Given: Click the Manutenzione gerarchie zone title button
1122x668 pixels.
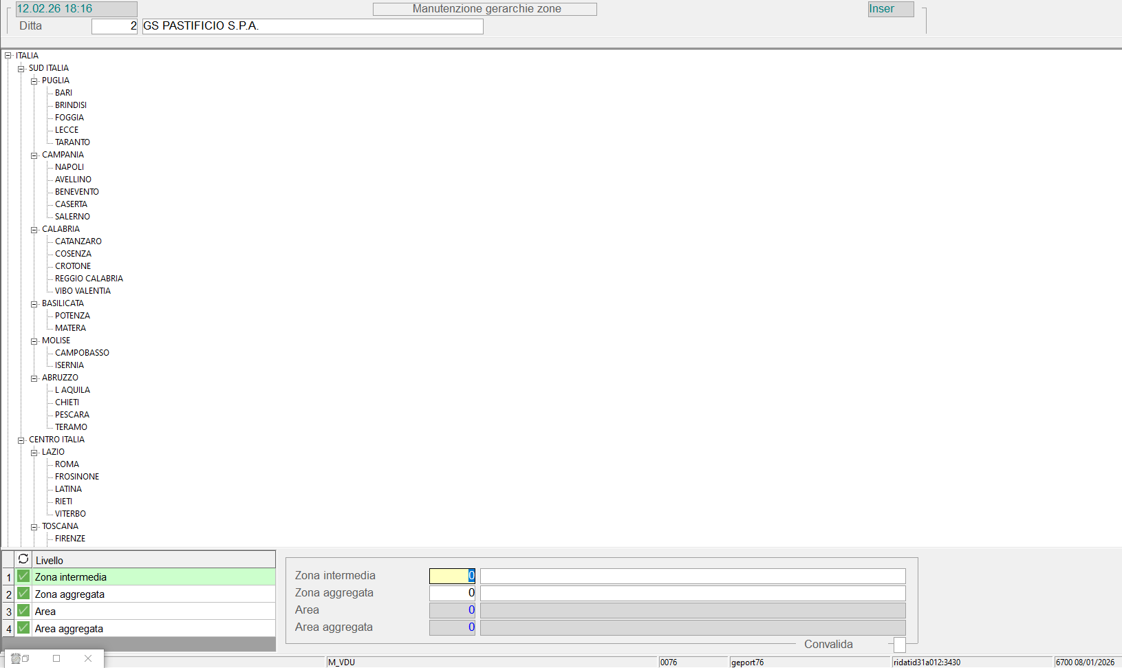Looking at the screenshot, I should pyautogui.click(x=485, y=9).
